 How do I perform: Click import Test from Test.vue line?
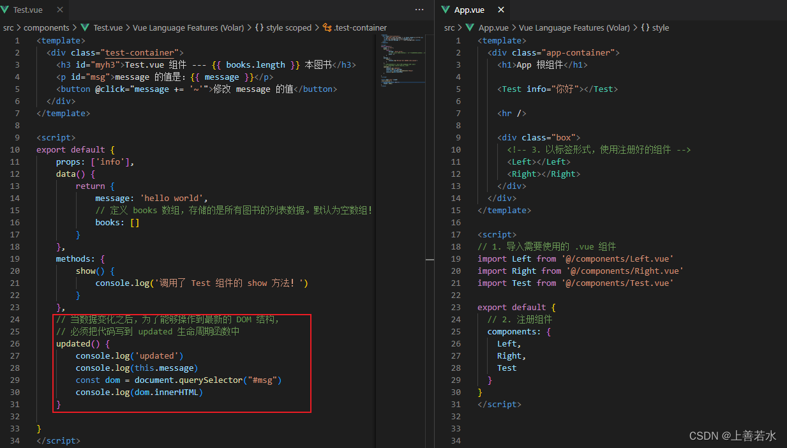pos(576,283)
